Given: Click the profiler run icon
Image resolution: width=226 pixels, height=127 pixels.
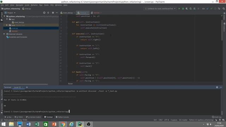Looking at the screenshot, I should 191,8.
